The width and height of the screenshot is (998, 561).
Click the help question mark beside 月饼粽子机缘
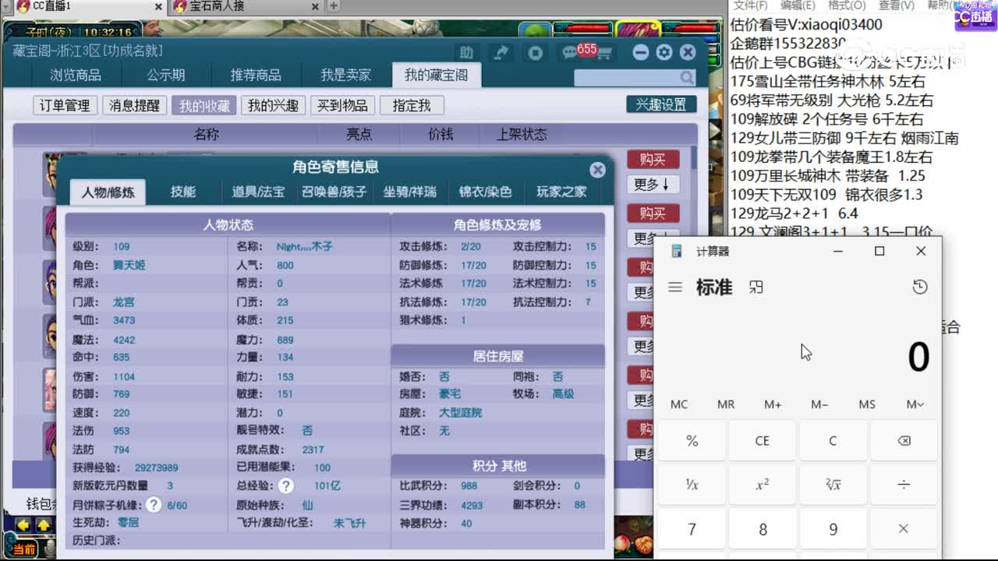point(154,505)
